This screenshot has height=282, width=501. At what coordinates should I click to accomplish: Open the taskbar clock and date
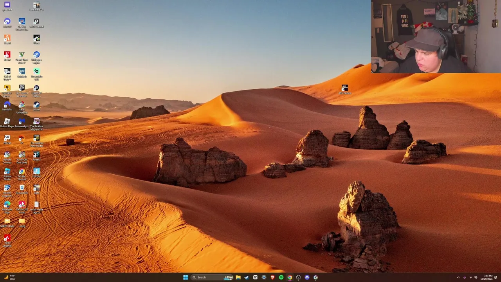[487, 277]
